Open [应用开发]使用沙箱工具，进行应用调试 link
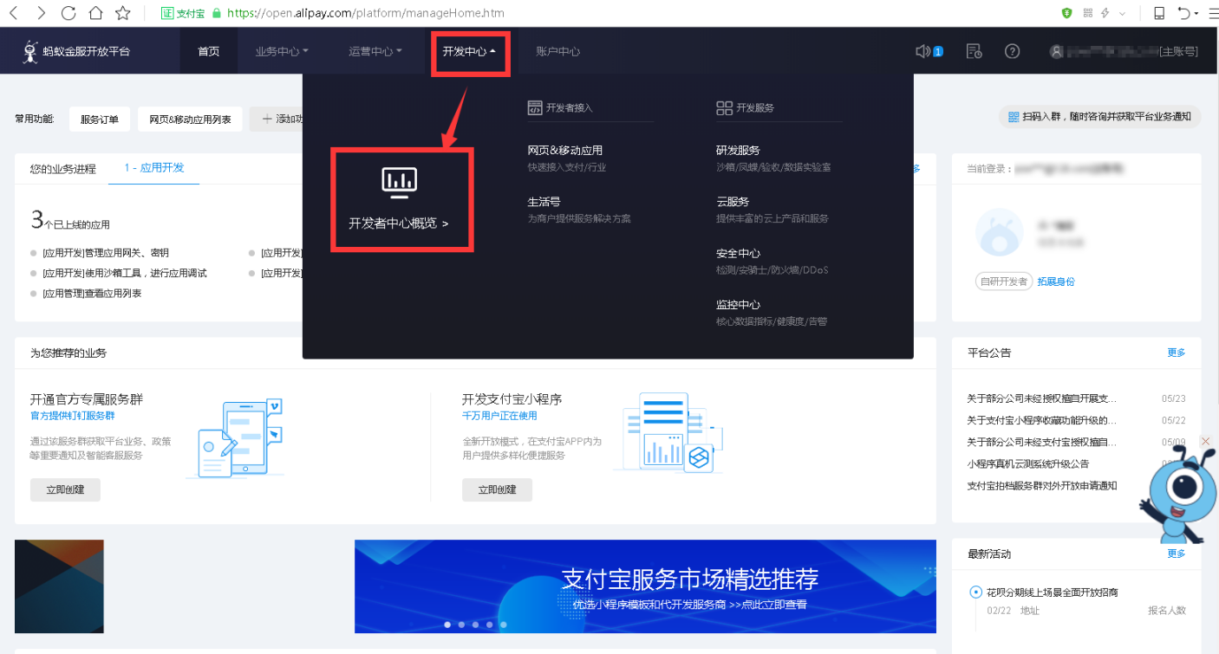The image size is (1219, 654). (x=125, y=273)
